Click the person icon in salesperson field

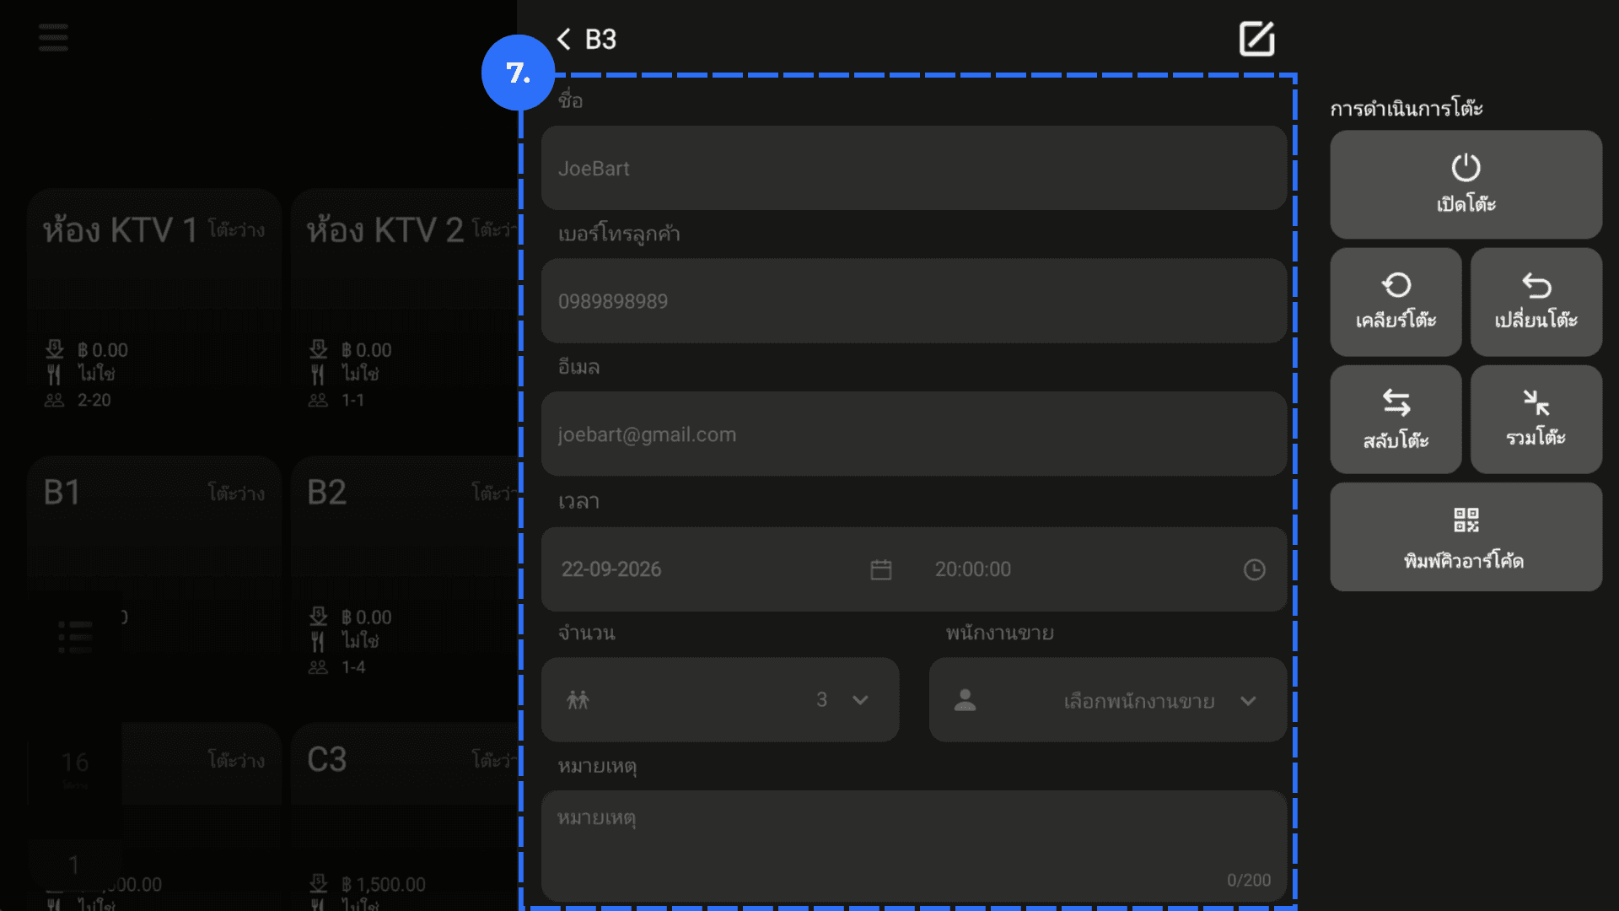click(965, 699)
